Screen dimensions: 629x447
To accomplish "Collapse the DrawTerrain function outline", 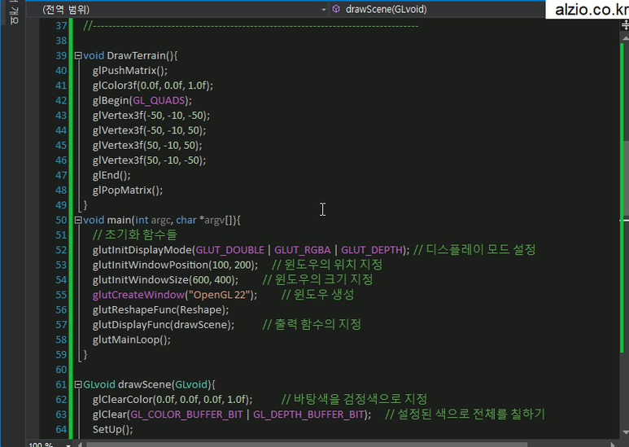I will [x=78, y=56].
